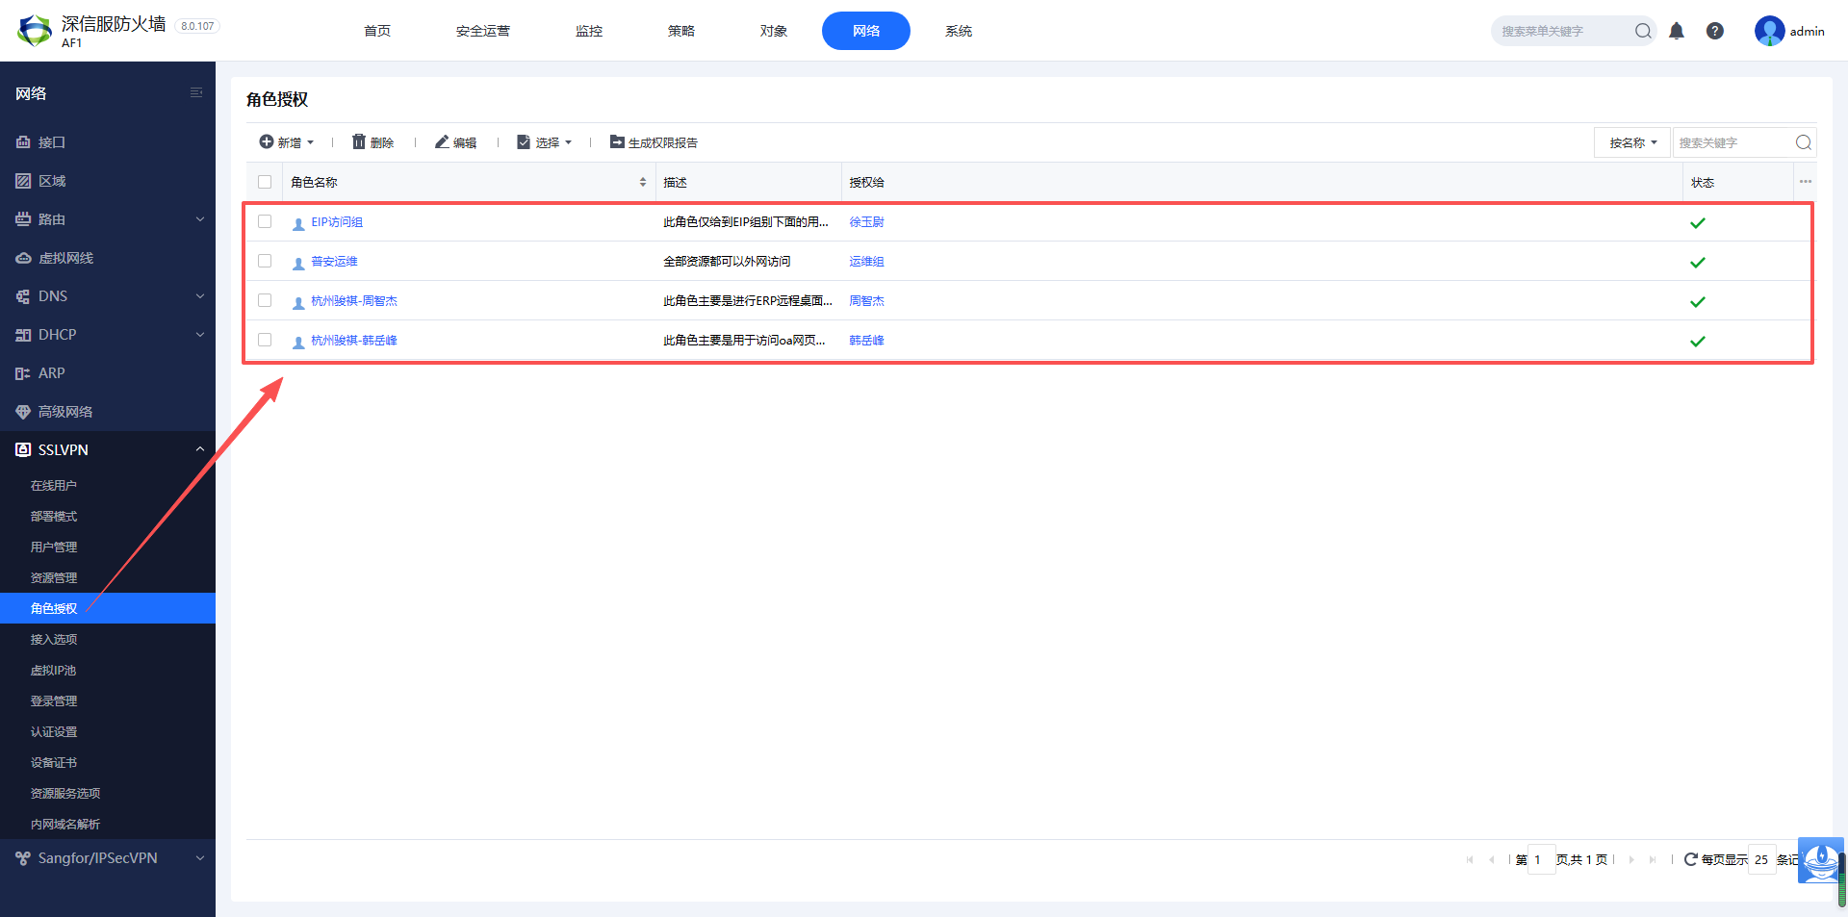Viewport: 1848px width, 917px height.
Task: Open 接口 in the sidebar
Action: 108,142
